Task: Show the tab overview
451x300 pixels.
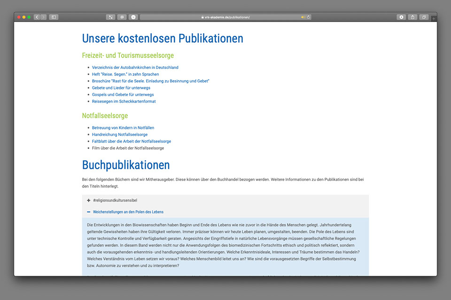Action: pos(424,17)
